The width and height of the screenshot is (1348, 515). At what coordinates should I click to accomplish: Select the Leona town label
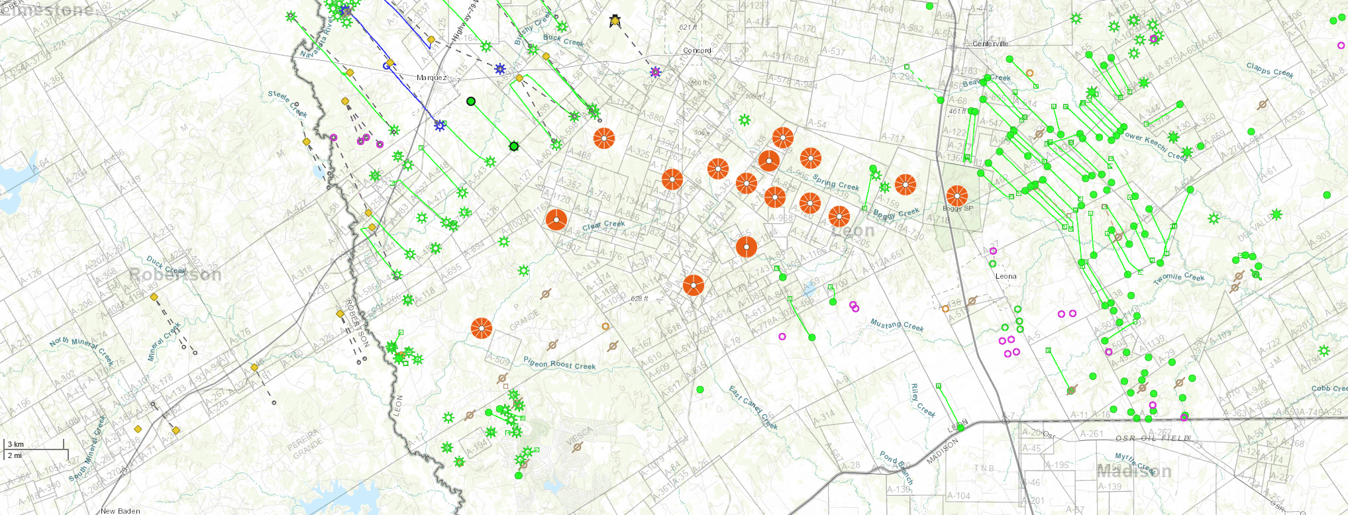(x=1006, y=276)
